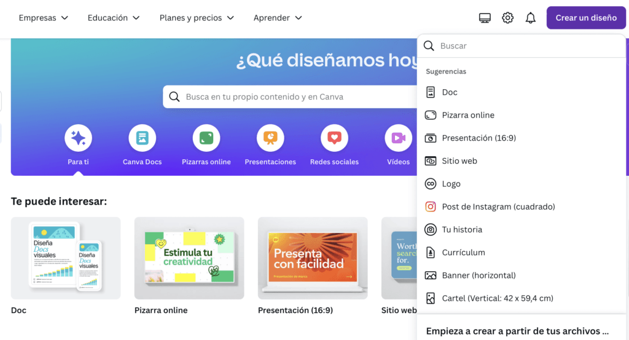629x340 pixels.
Task: Open the Doc template thumbnail
Action: coord(66,258)
